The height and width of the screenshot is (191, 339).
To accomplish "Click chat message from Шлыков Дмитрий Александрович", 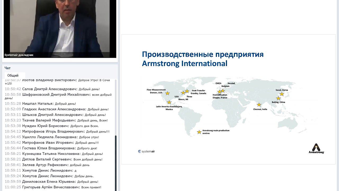I will pyautogui.click(x=55, y=115).
